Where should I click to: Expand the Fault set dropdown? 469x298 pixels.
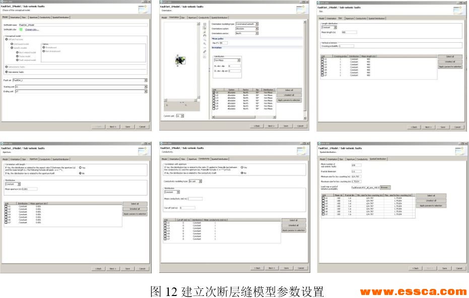pos(146,80)
